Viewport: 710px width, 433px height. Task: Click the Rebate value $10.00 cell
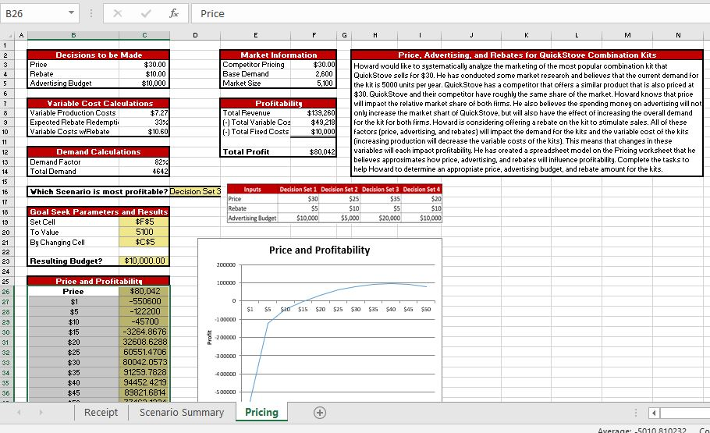pyautogui.click(x=144, y=74)
